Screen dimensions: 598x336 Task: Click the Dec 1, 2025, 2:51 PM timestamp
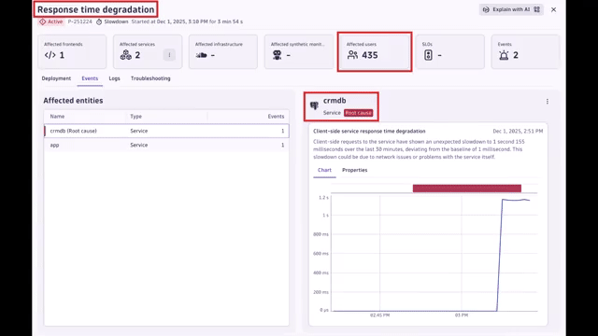[x=518, y=131]
